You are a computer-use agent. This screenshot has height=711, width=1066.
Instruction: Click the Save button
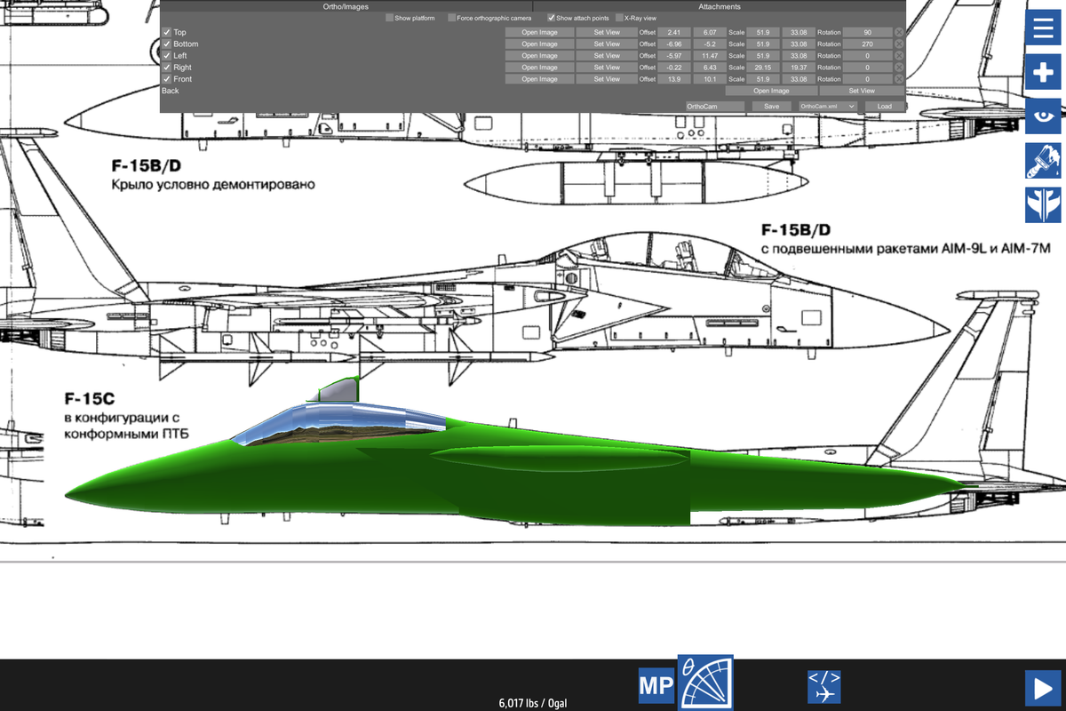click(771, 106)
